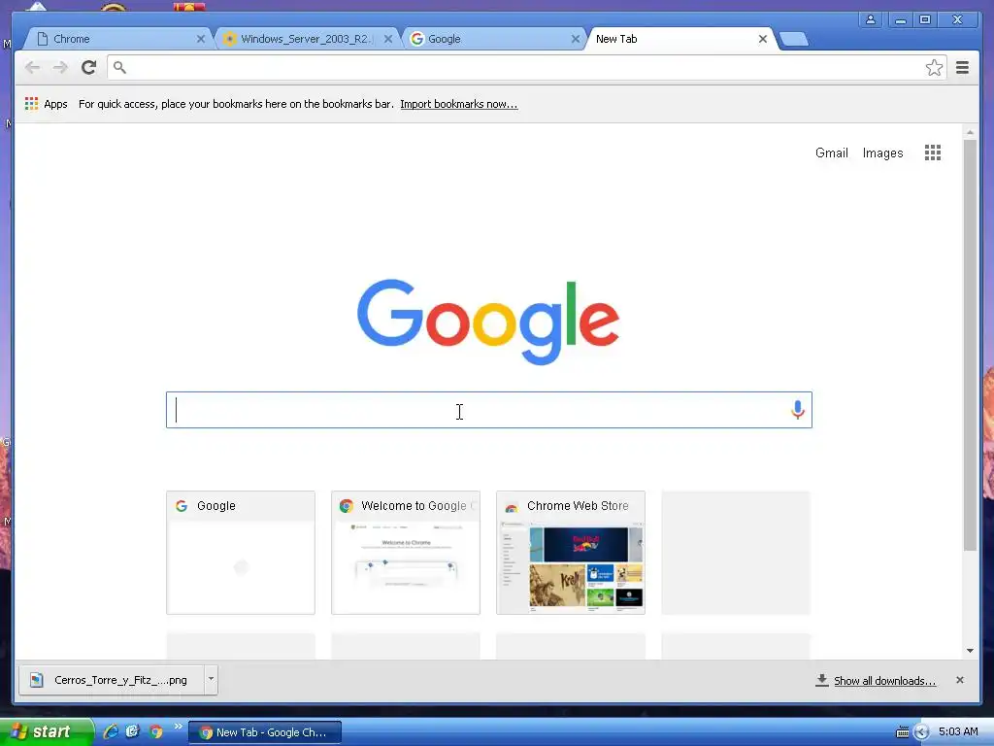Viewport: 994px width, 746px height.
Task: Switch to the Google tab
Action: tap(494, 39)
